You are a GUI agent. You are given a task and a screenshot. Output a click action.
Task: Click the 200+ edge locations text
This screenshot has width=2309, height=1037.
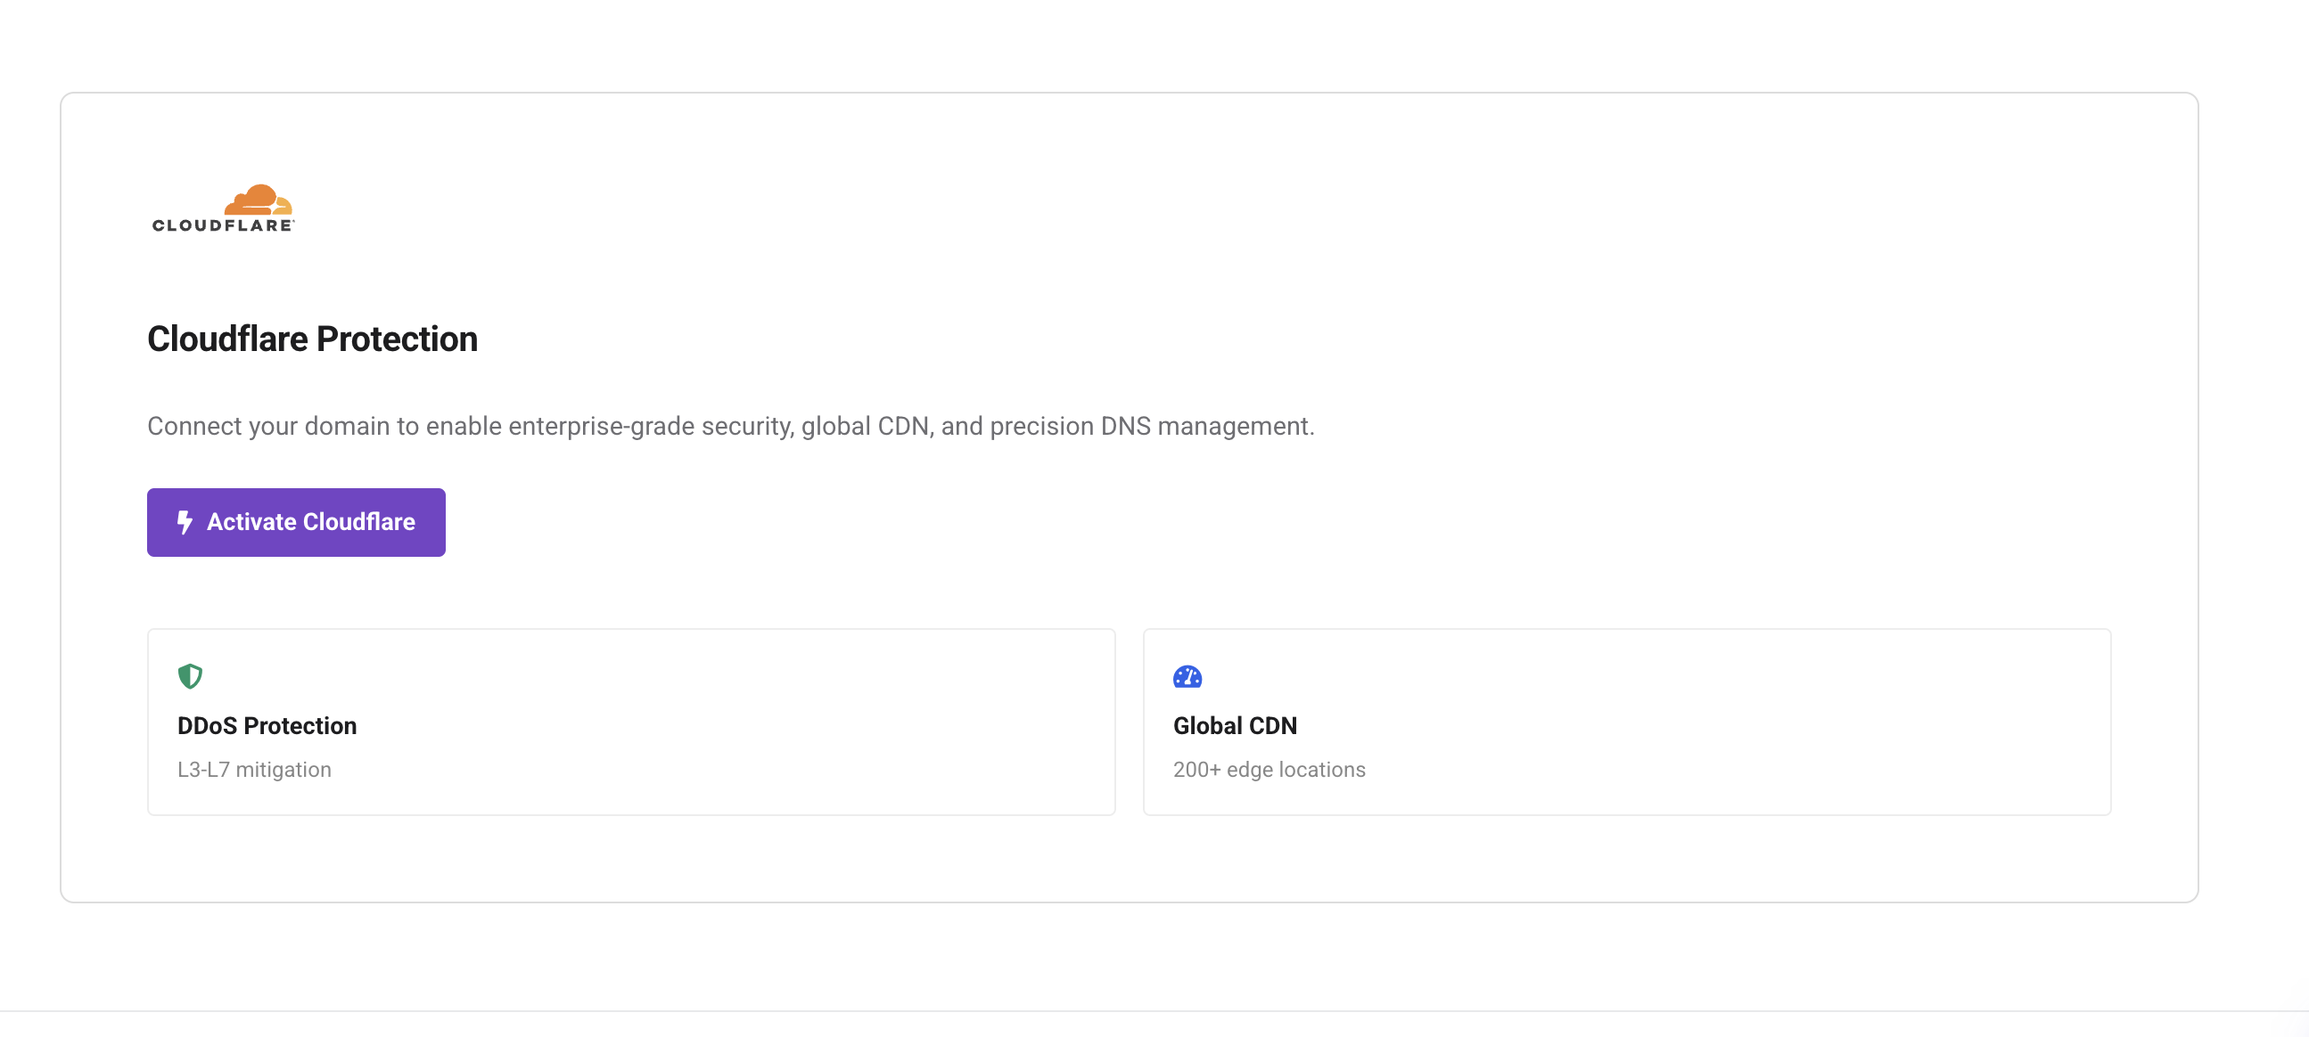[1270, 768]
